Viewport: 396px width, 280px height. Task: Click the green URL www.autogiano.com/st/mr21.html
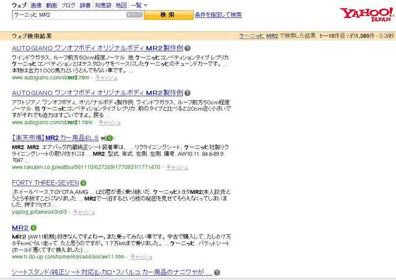(52, 123)
